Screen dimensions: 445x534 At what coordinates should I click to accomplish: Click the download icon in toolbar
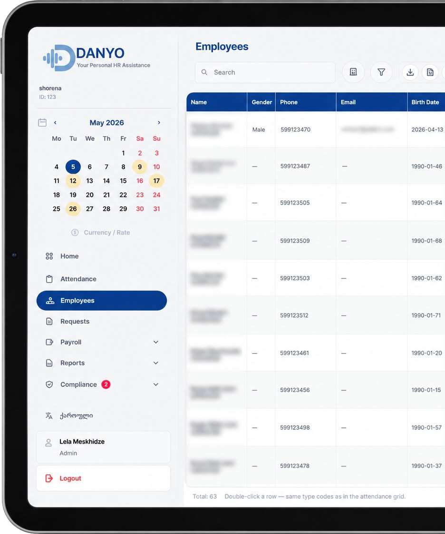point(410,72)
